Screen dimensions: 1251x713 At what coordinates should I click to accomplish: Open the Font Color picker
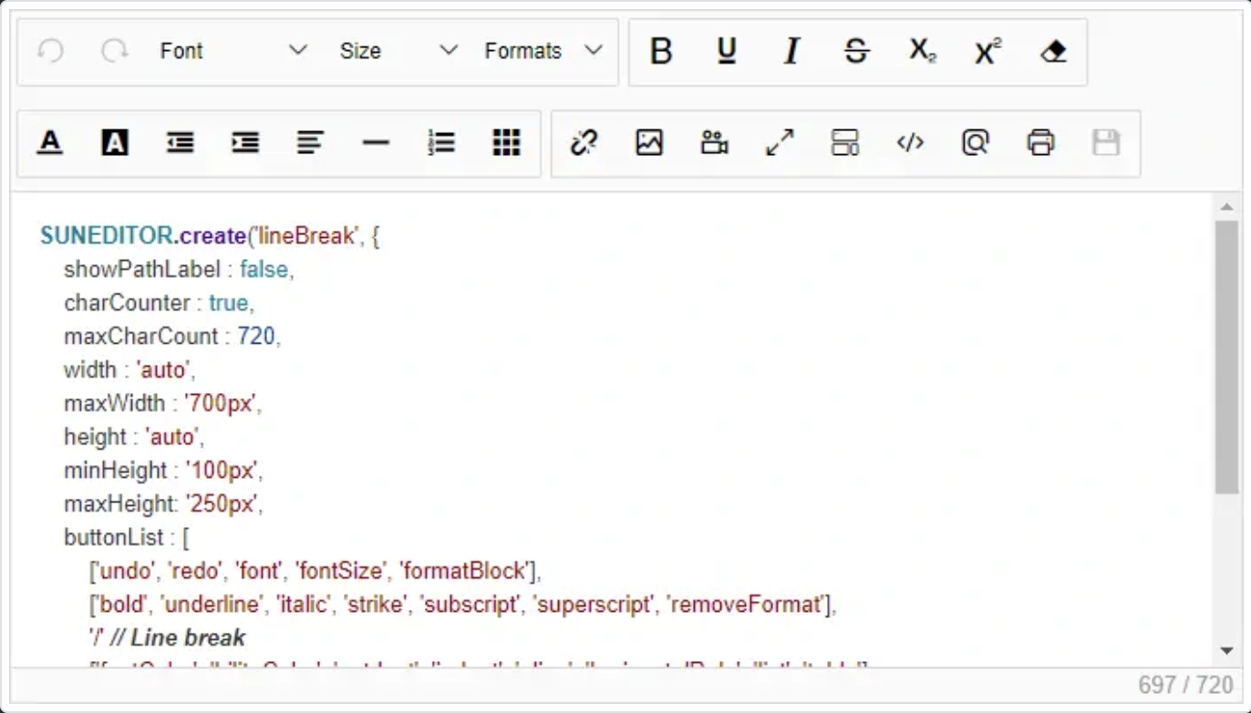[x=50, y=143]
